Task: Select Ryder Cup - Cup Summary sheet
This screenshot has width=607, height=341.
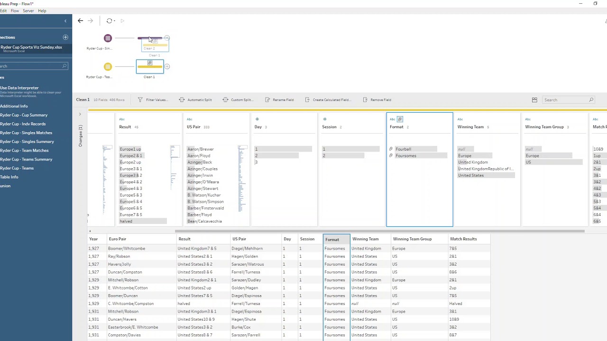Action: [x=24, y=115]
